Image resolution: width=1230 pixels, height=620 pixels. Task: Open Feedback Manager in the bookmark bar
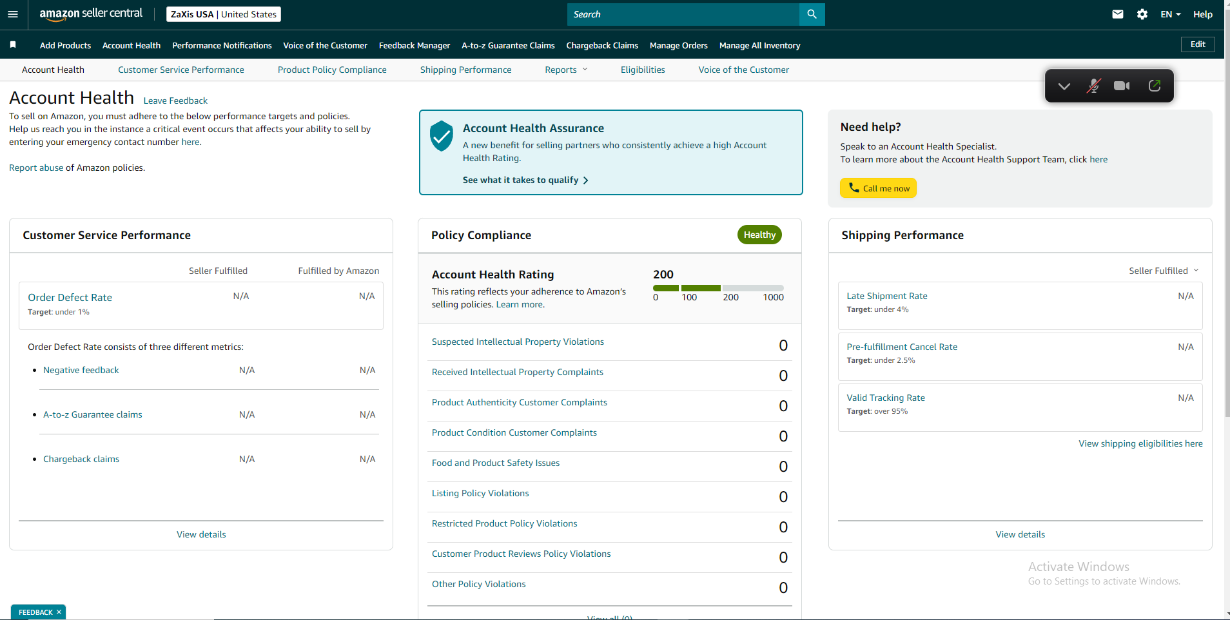(x=415, y=45)
